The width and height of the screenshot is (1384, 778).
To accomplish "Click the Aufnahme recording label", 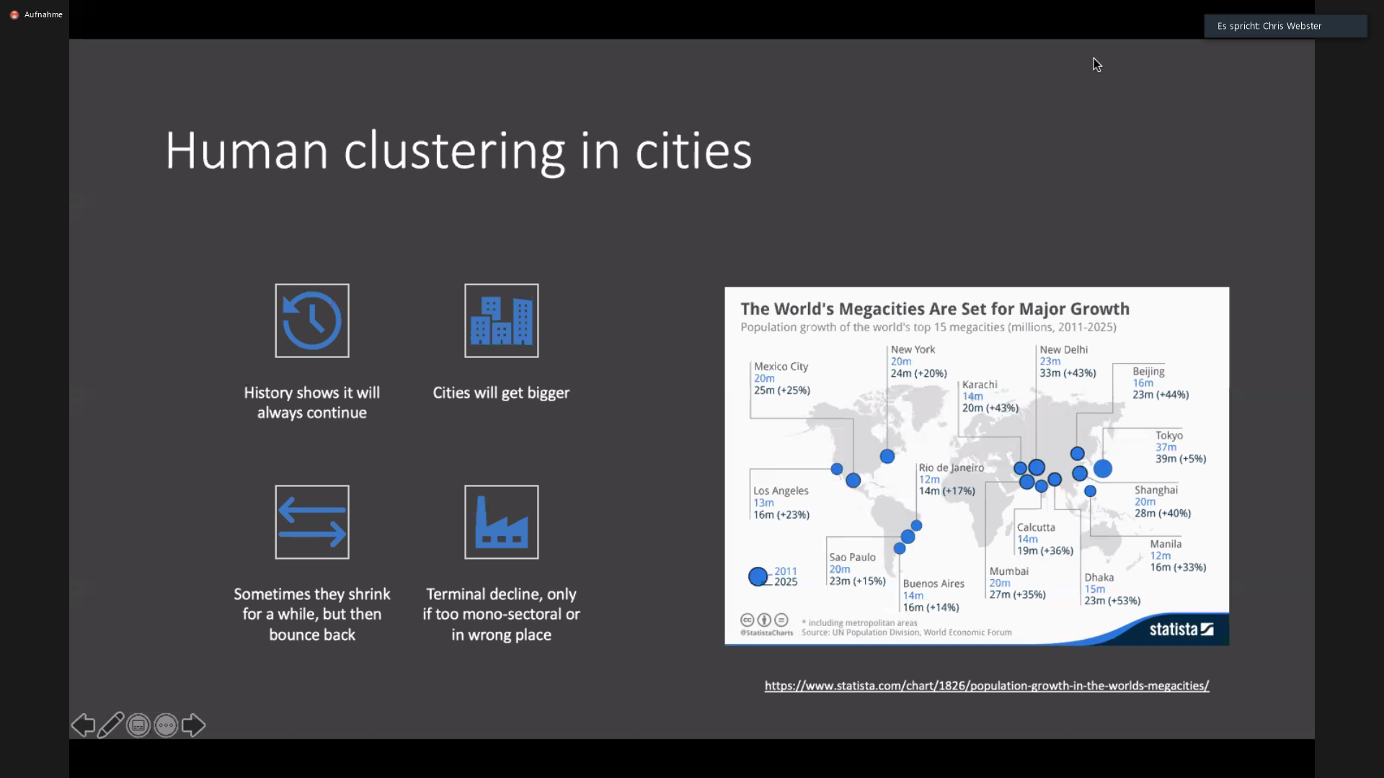I will (x=43, y=14).
